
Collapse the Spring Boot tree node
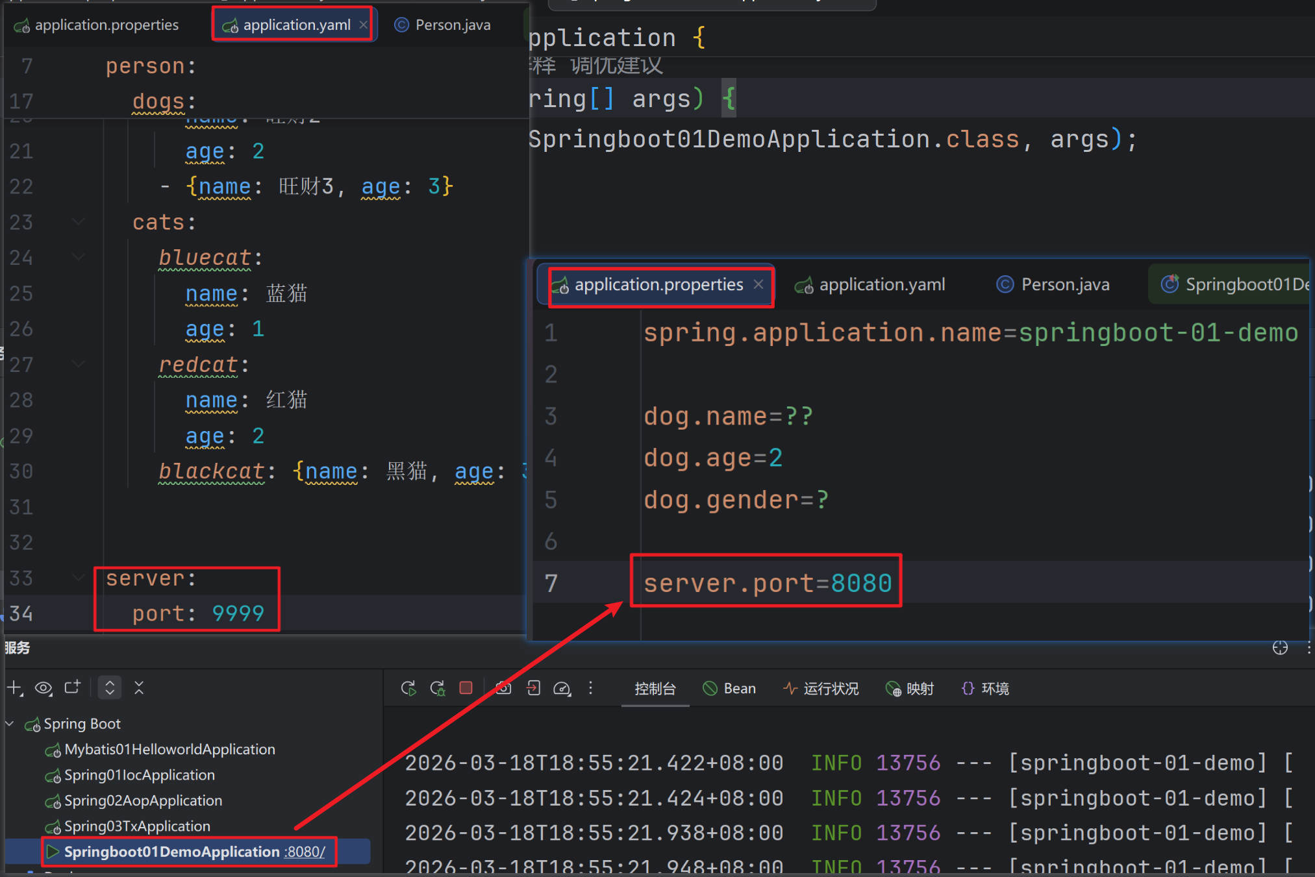[x=10, y=723]
